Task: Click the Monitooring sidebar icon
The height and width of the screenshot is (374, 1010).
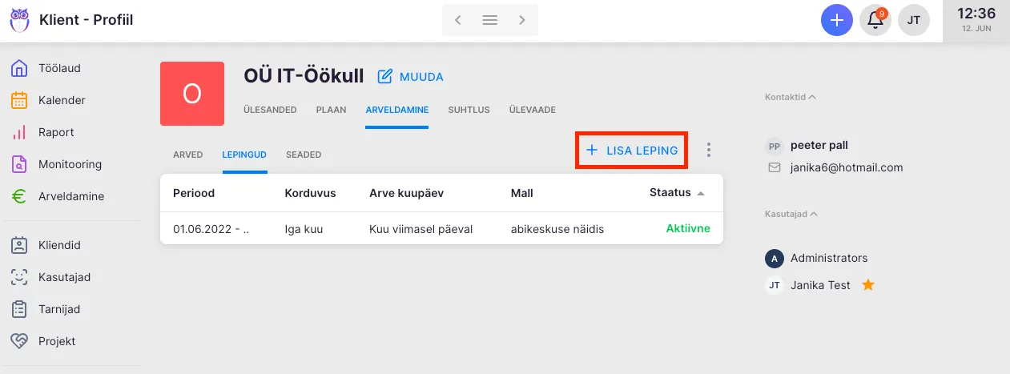Action: [20, 164]
